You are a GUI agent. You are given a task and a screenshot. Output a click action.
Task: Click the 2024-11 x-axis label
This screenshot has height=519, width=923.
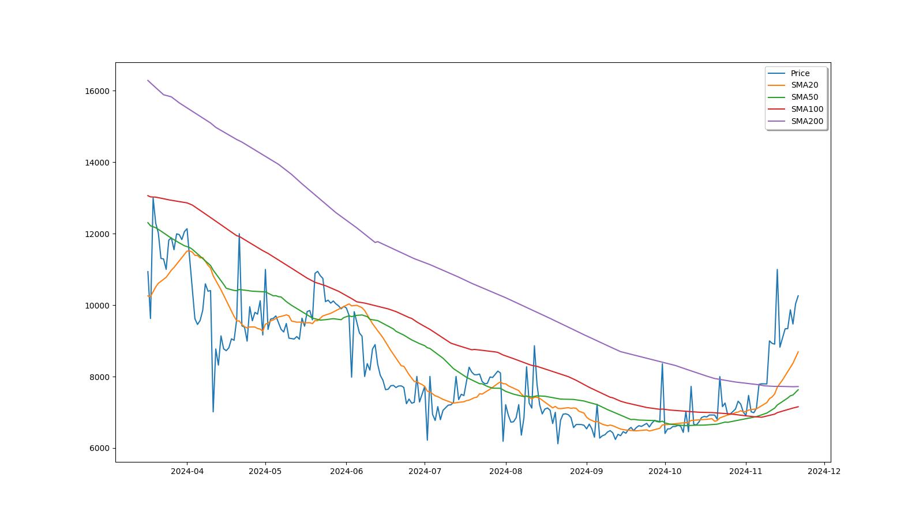pyautogui.click(x=746, y=471)
